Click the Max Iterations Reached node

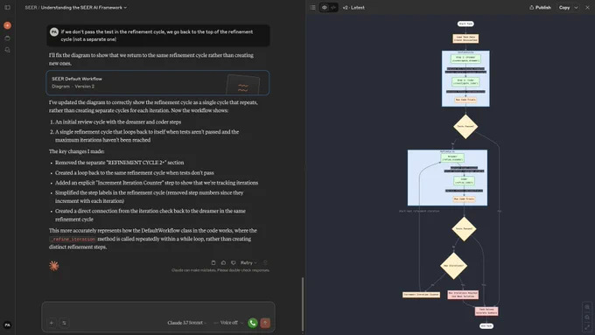pos(463,295)
